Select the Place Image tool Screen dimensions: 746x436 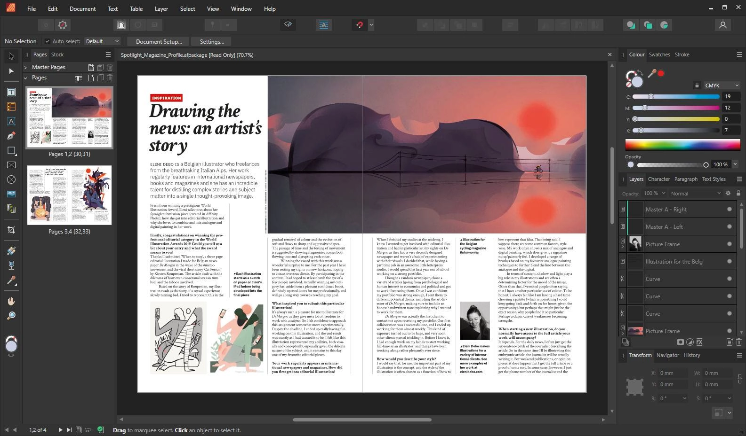[x=11, y=194]
